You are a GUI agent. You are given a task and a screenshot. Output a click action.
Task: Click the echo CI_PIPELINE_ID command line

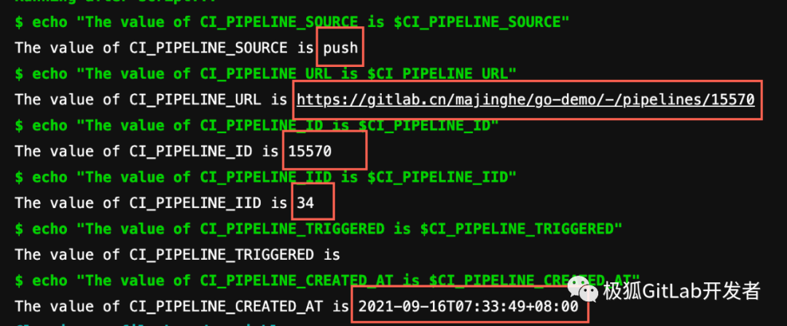click(x=257, y=125)
